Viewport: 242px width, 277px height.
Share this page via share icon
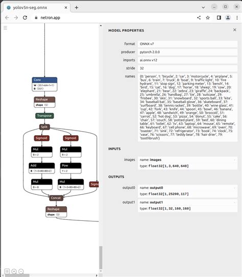click(199, 17)
